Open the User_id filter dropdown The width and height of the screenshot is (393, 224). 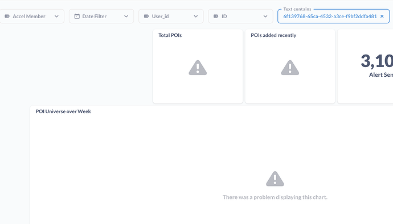pos(171,16)
